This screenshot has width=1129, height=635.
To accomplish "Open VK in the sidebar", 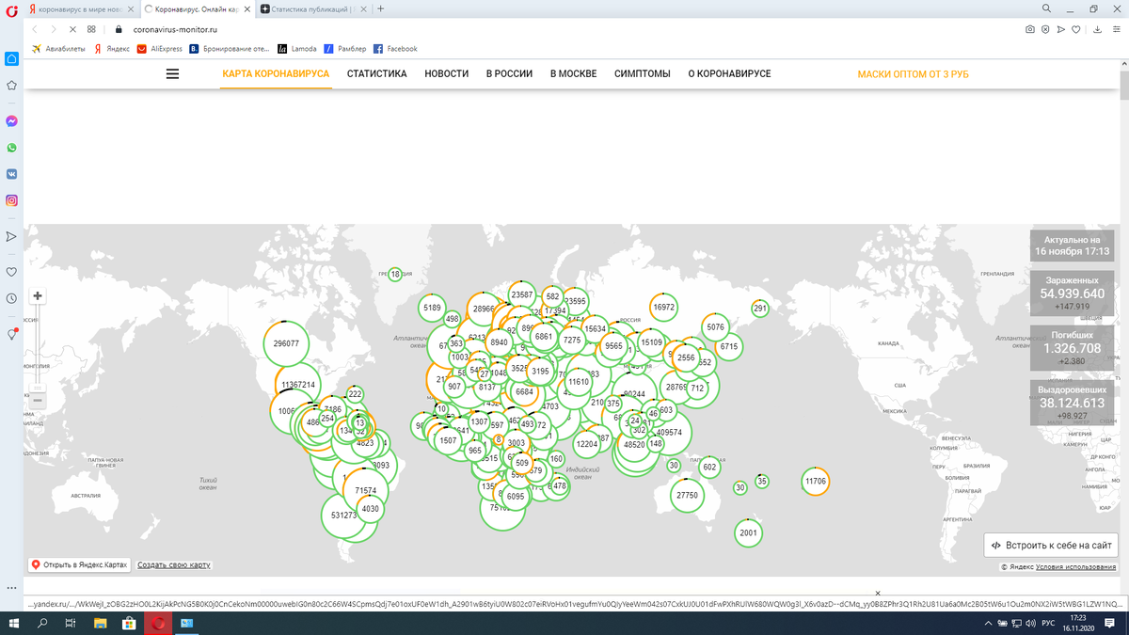I will (x=12, y=174).
